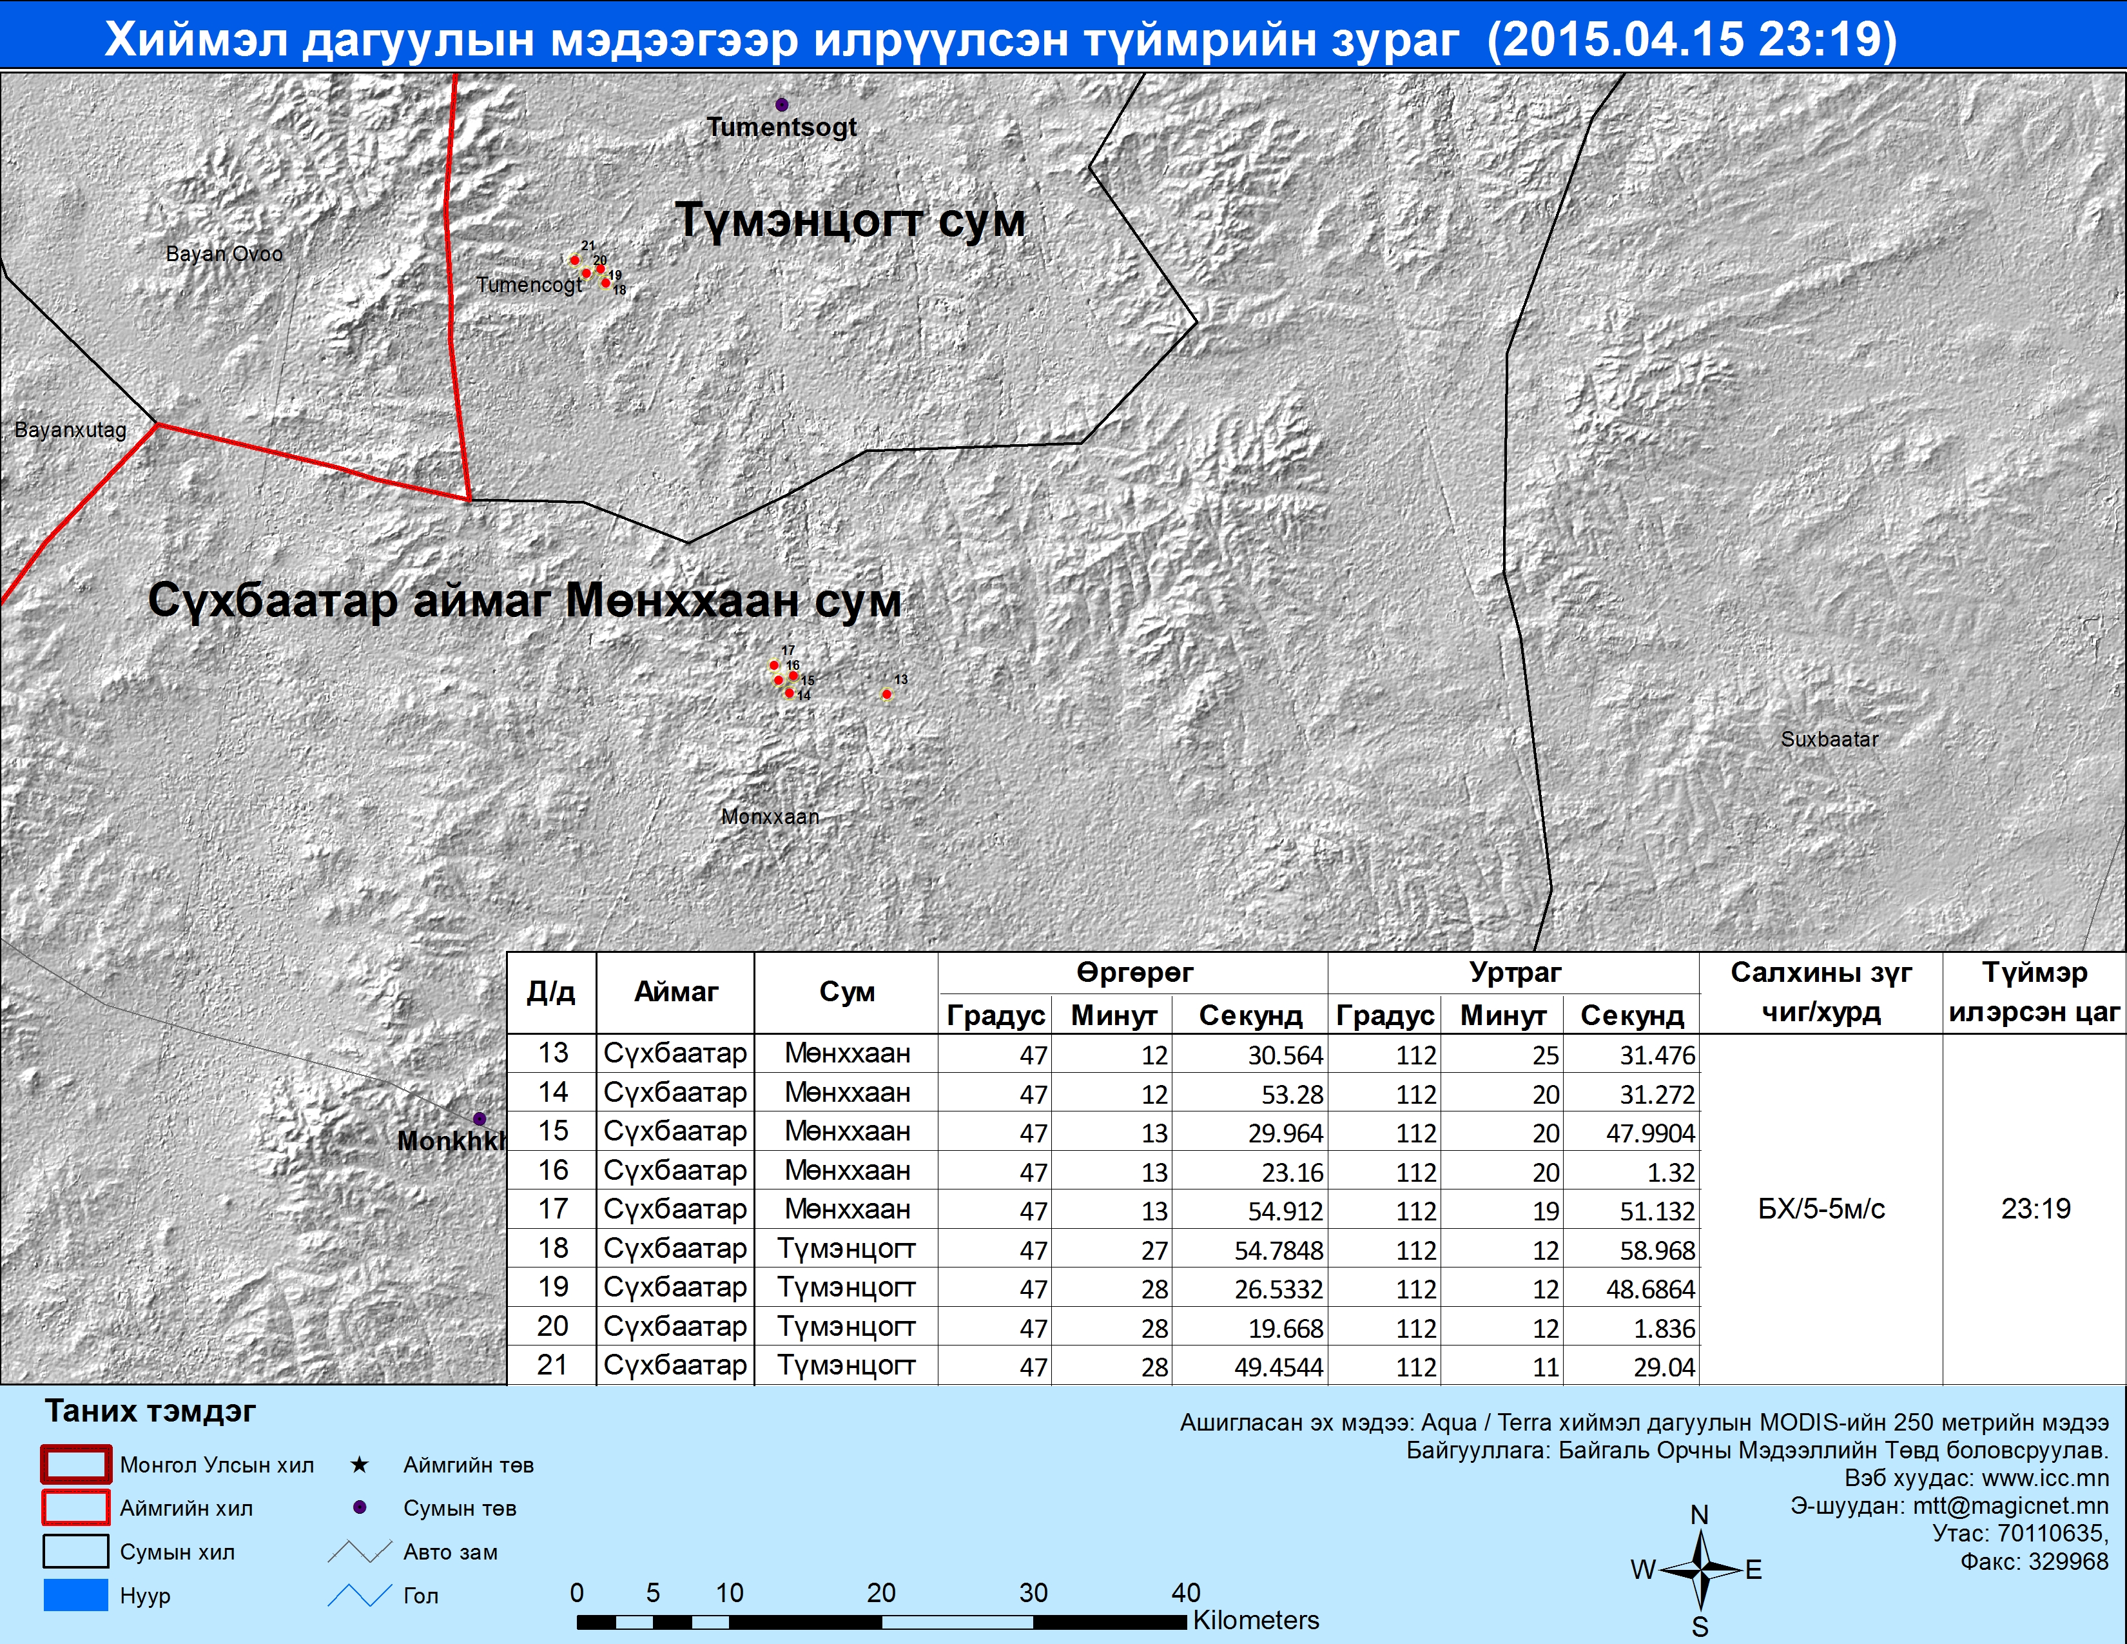
Task: Click the Bayanxutag place label
Action: [x=70, y=429]
